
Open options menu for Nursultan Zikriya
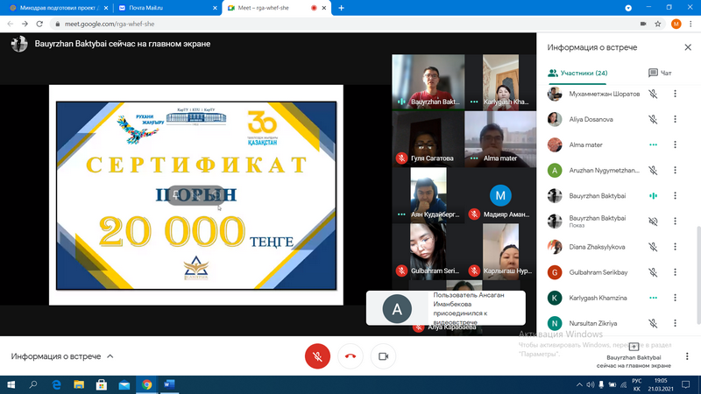675,323
